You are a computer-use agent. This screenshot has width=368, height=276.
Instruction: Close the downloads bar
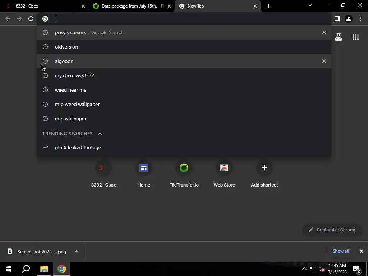click(x=362, y=251)
